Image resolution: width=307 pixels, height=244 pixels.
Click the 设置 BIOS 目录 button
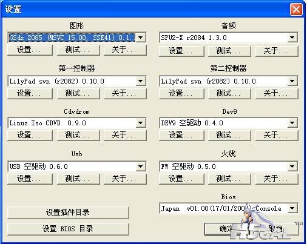tap(68, 229)
